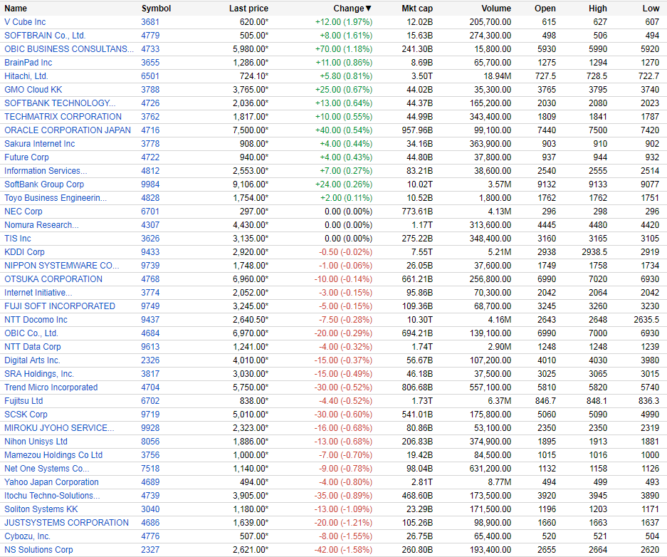Open NTT Docomo Inc link
This screenshot has height=557, width=667.
tap(36, 320)
